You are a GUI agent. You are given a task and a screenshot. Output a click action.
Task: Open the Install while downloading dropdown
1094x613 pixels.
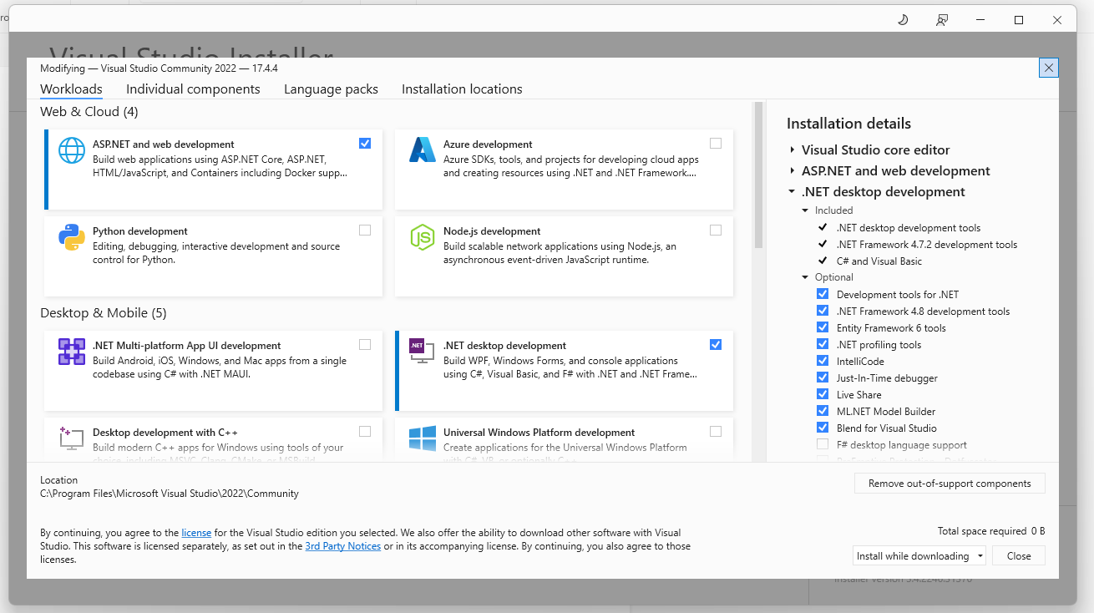pos(919,556)
